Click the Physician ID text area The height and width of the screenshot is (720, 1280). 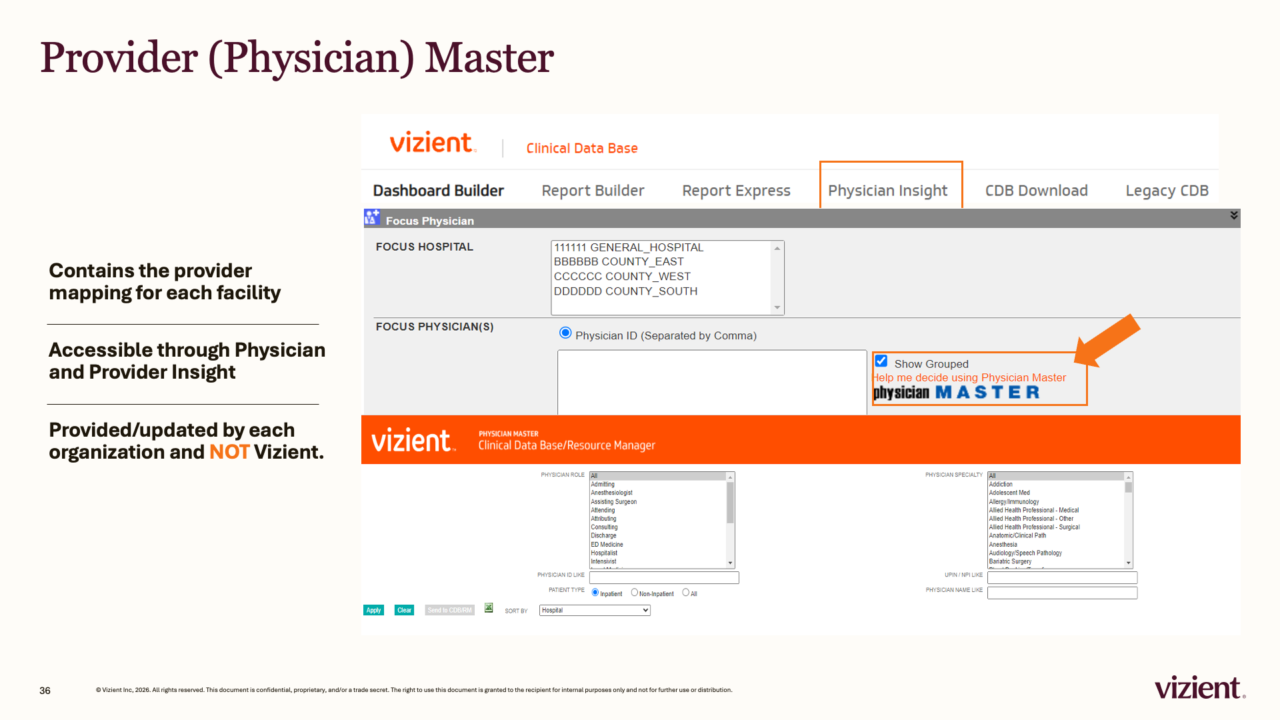(712, 383)
